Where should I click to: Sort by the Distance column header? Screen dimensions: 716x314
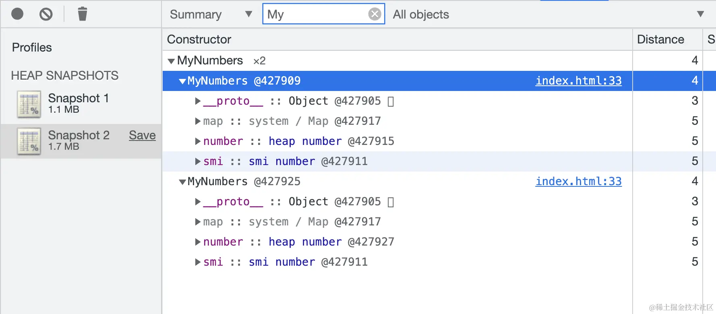click(660, 39)
